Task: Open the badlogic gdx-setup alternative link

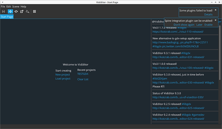Action: tap(180, 42)
